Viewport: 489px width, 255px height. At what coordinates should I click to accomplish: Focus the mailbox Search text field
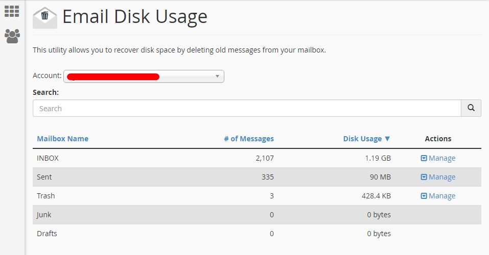coord(247,108)
